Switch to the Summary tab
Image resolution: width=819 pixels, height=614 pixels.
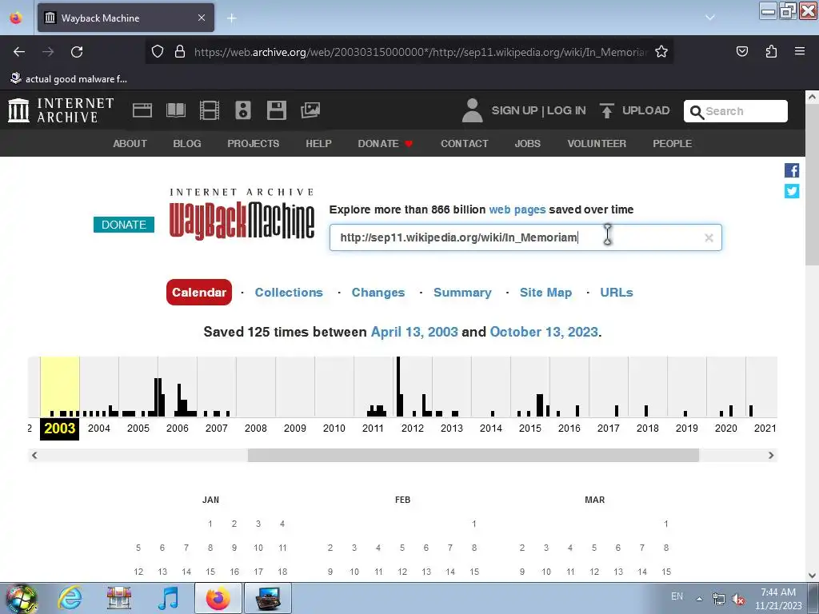pyautogui.click(x=462, y=293)
